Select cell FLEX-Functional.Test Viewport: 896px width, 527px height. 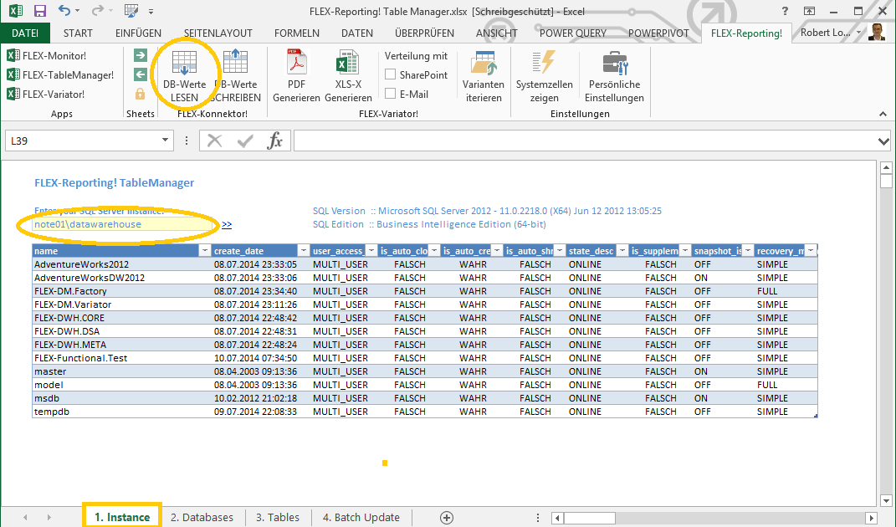[121, 358]
